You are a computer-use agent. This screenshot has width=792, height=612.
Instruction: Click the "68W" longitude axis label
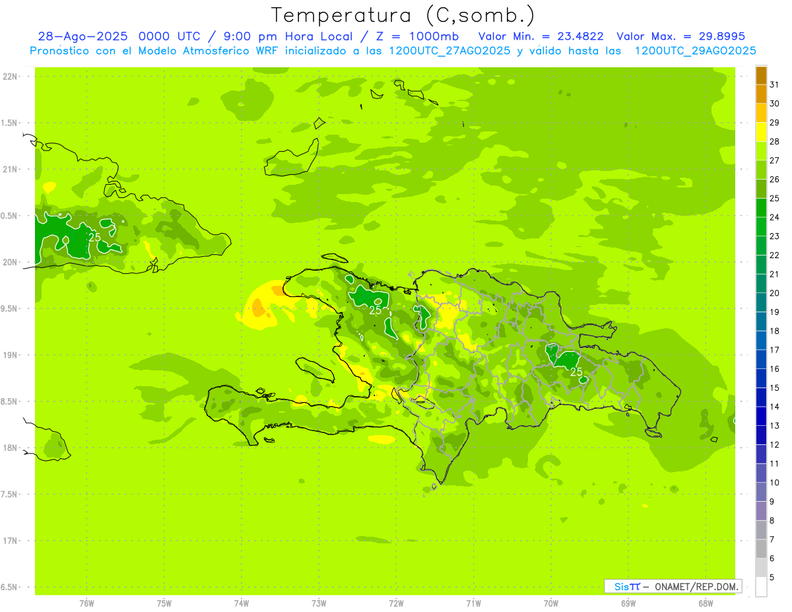click(706, 603)
